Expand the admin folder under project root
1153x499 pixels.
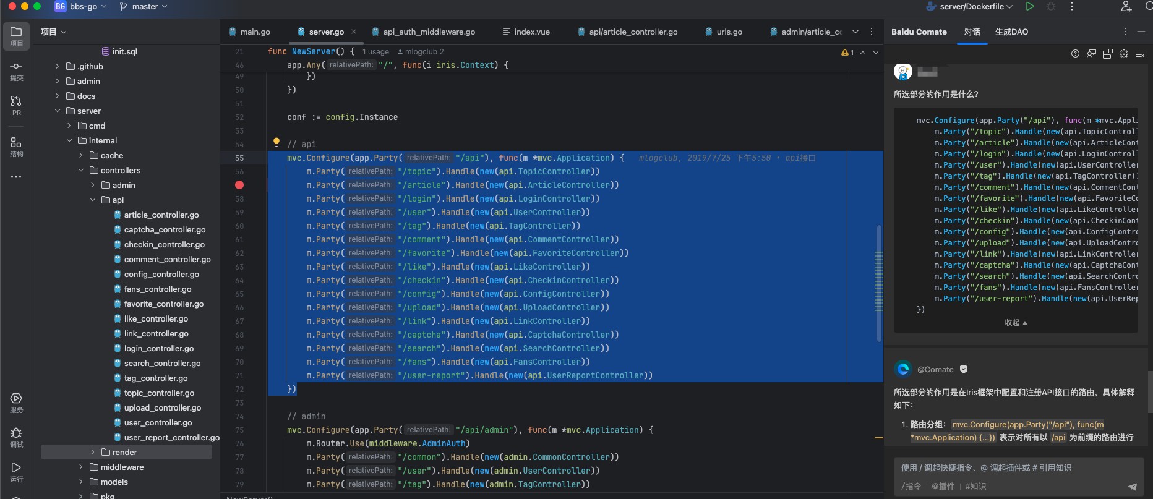pyautogui.click(x=58, y=81)
